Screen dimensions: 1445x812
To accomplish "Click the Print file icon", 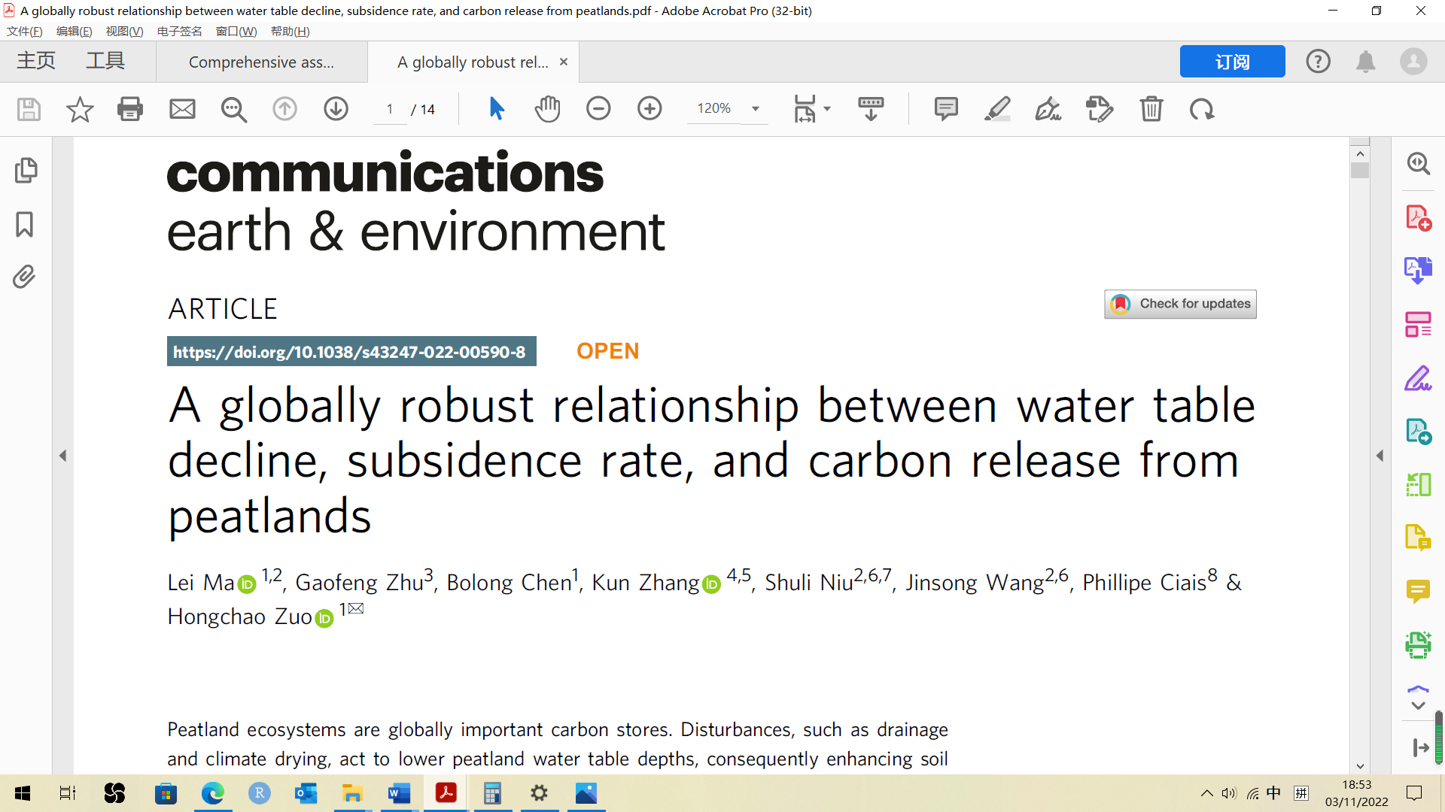I will point(130,109).
